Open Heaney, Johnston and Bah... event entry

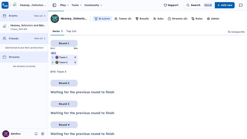(x=24, y=27)
